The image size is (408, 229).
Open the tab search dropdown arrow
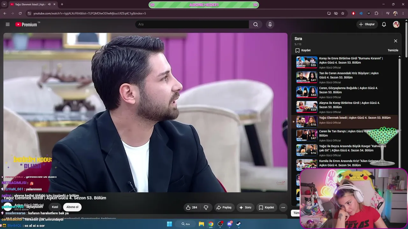pos(4,4)
